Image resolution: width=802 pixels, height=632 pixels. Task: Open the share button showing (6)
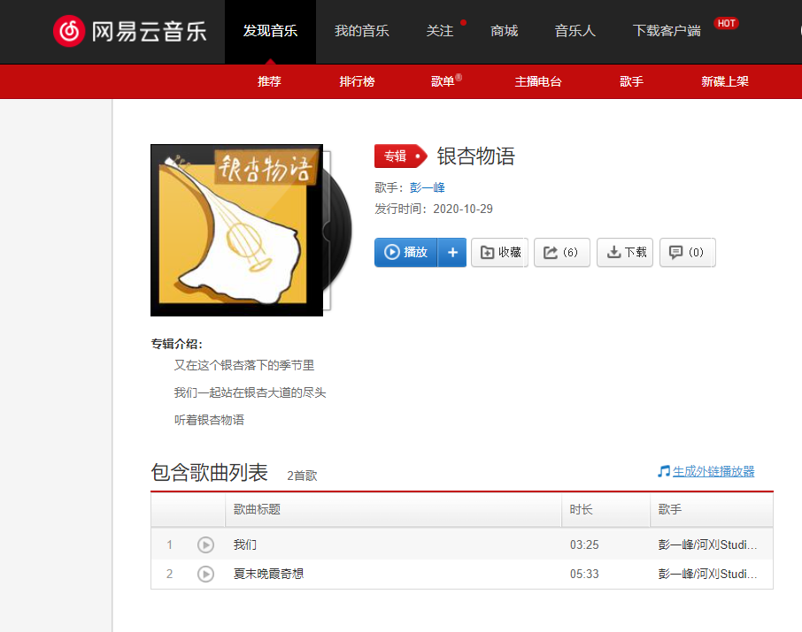click(561, 252)
